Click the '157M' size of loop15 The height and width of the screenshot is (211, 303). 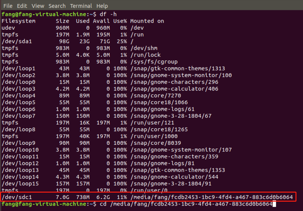point(62,184)
